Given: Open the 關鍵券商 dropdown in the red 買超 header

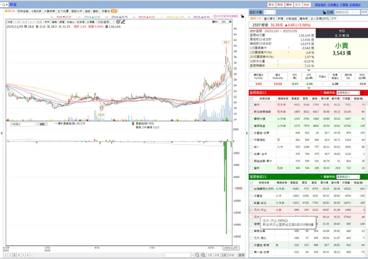Looking at the screenshot, I should pos(348,92).
